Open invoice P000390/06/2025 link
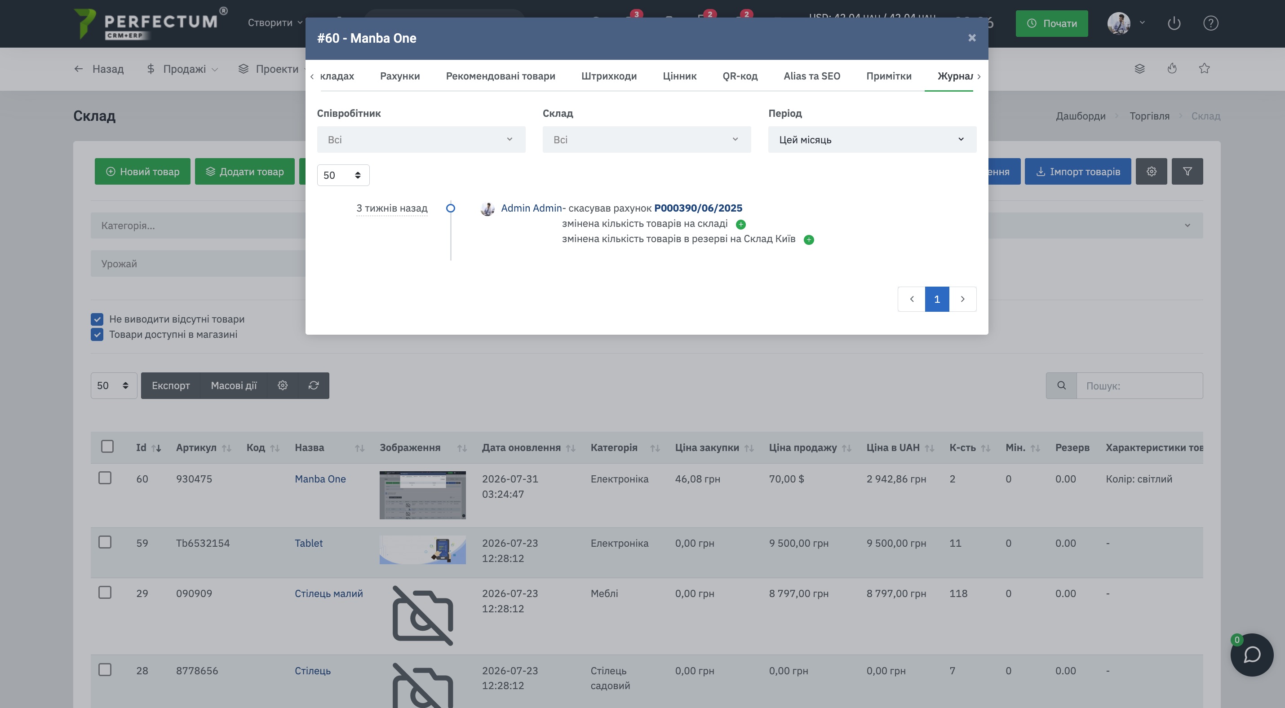This screenshot has width=1285, height=708. pos(698,208)
